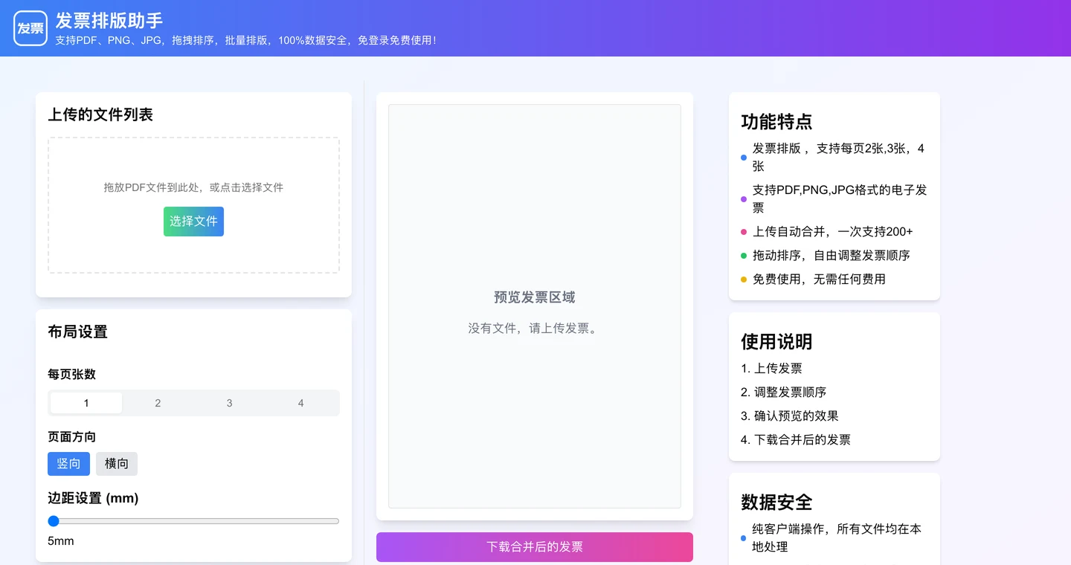Set 每页张数 to 4
The width and height of the screenshot is (1071, 565).
[300, 403]
